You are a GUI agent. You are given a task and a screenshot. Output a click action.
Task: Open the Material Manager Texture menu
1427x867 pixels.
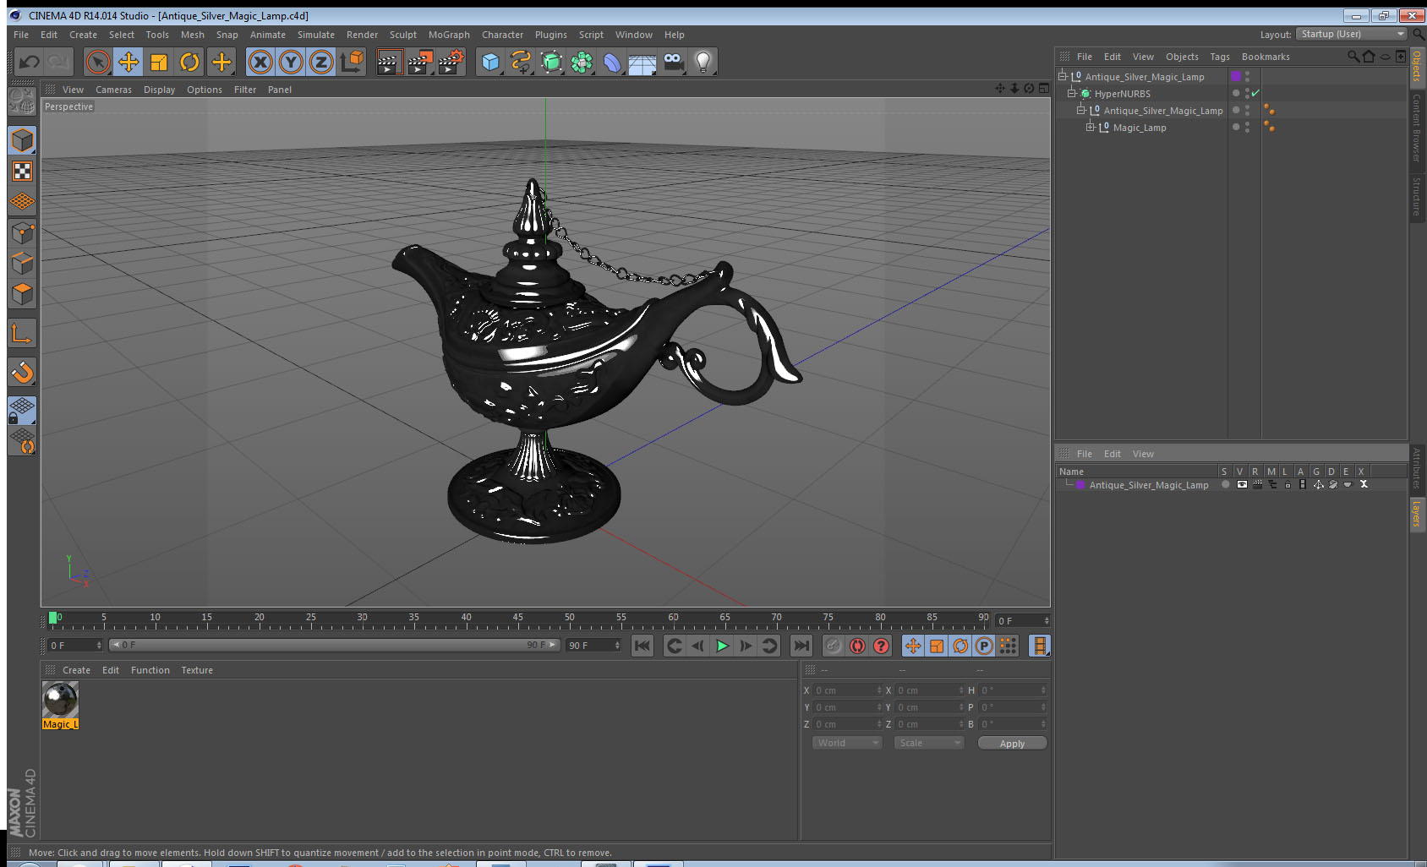(197, 670)
